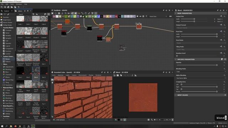Click expose icon next to Output Size
The image size is (228, 128).
tap(221, 16)
